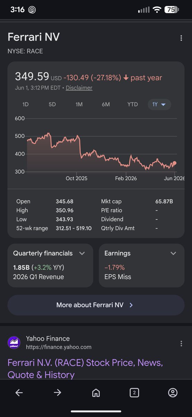
Task: Tap the NYSE: RACE ticker label
Action: (25, 51)
